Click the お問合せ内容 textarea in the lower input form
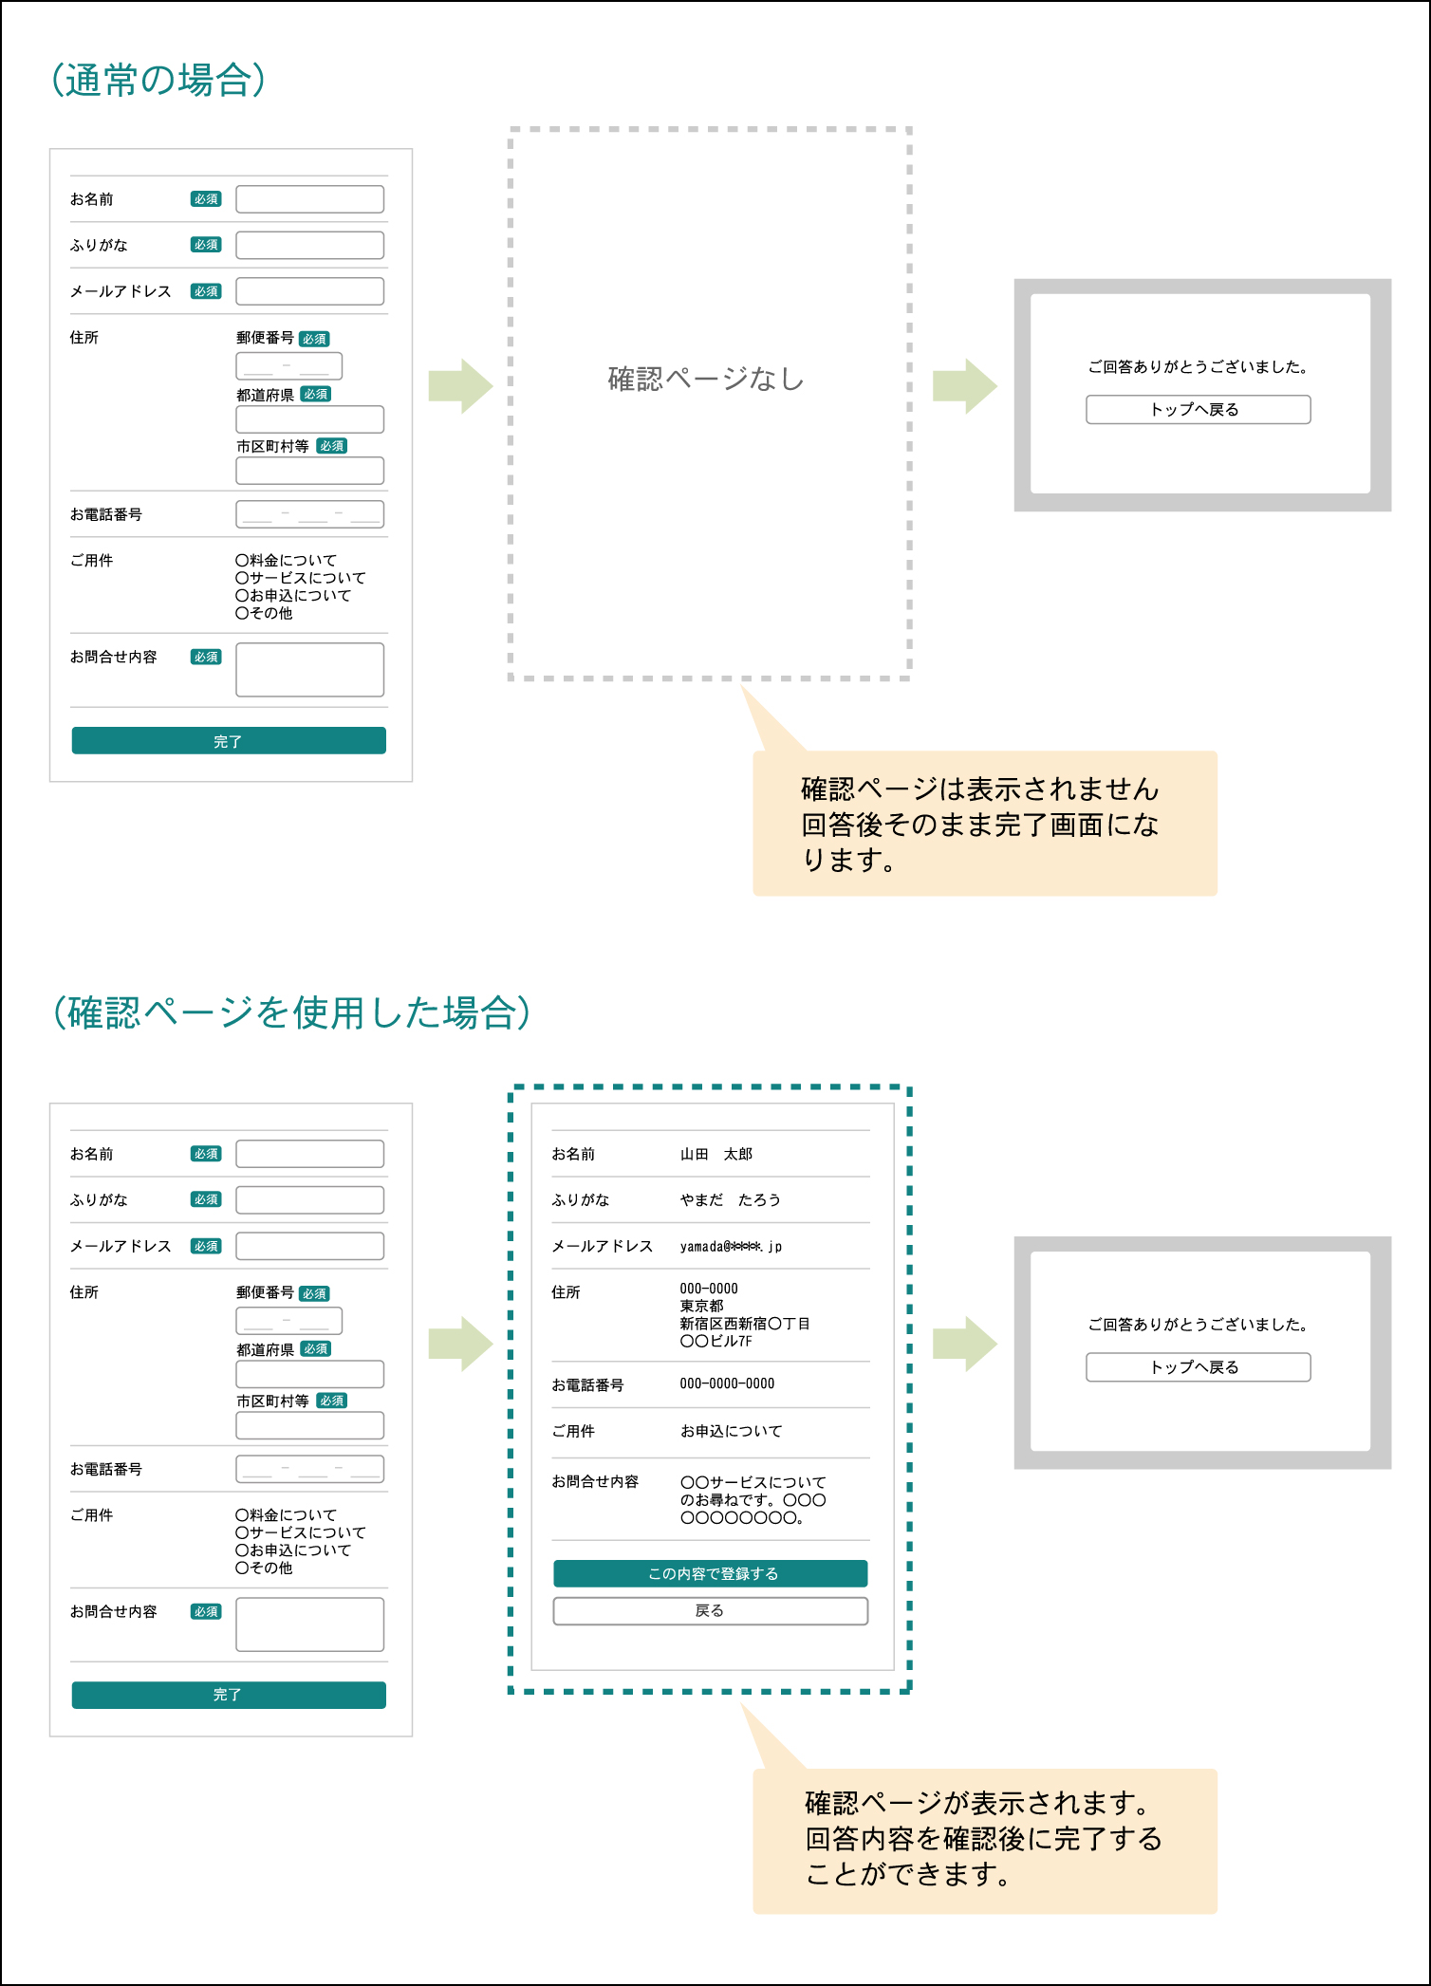Image resolution: width=1431 pixels, height=1986 pixels. tap(309, 1624)
